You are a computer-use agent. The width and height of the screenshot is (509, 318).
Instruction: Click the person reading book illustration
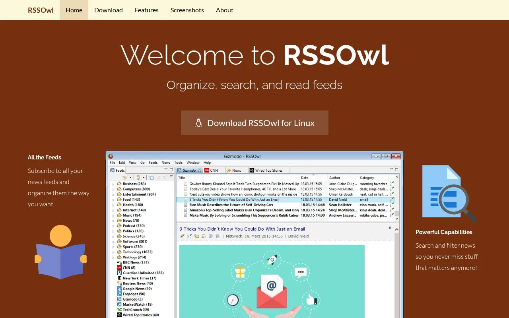pos(60,252)
